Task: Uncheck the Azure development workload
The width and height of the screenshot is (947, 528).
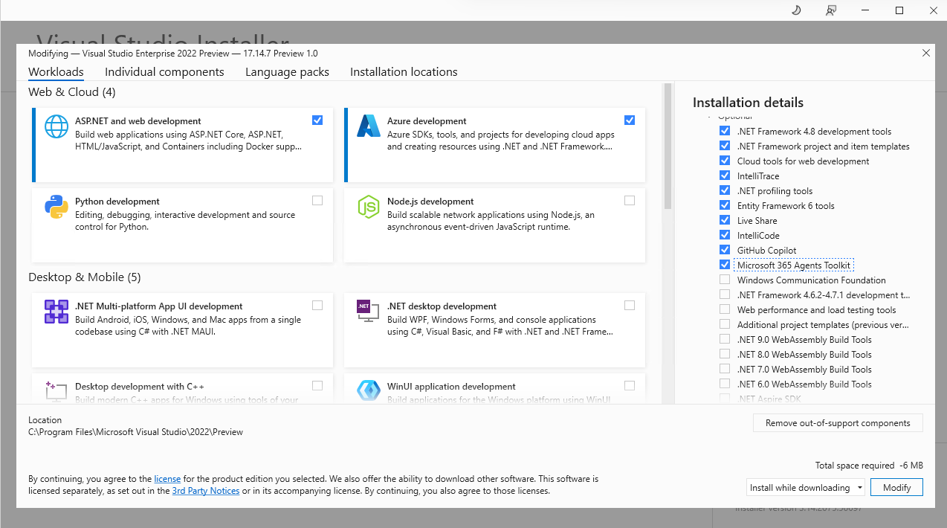Action: click(630, 120)
